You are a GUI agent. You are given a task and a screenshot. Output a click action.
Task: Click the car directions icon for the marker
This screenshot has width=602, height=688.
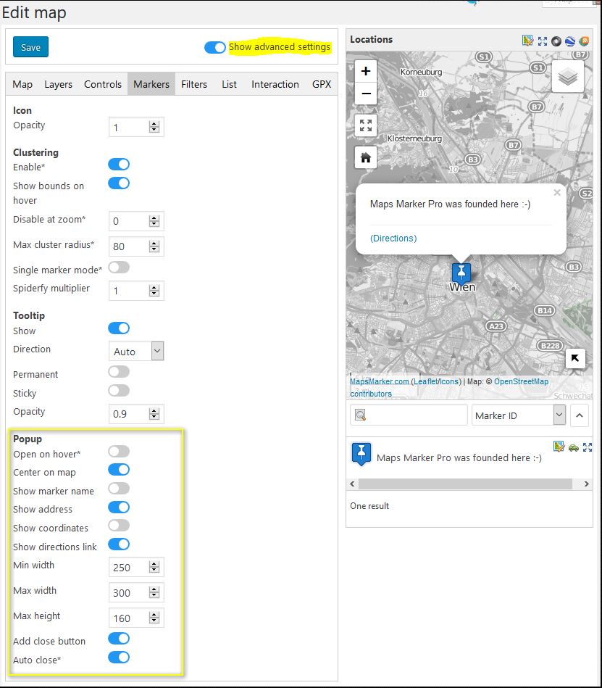coord(572,447)
